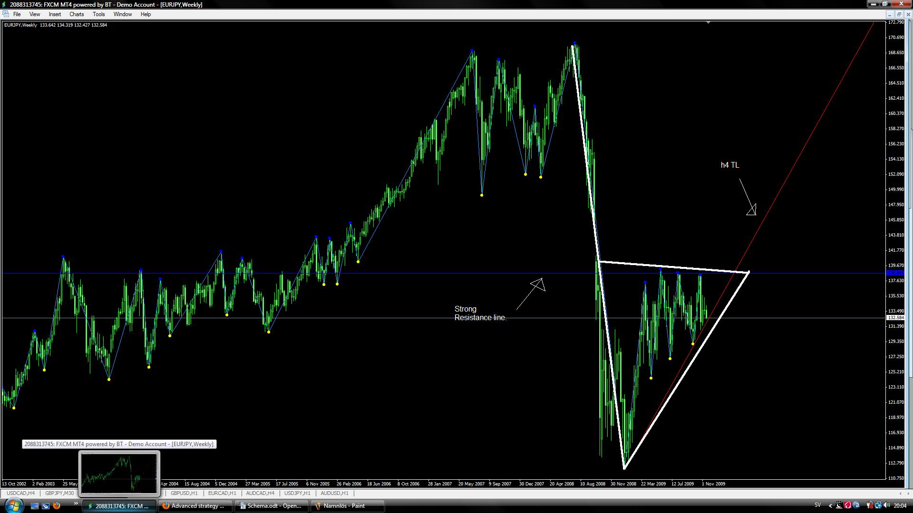Viewport: 913px width, 513px height.
Task: Click the power plug battery tray icon
Action: click(870, 505)
